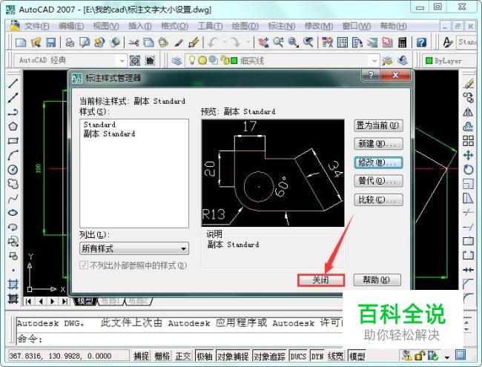Viewport: 482px width, 367px height.
Task: Open the 绘图(D) menu
Action: (x=245, y=26)
